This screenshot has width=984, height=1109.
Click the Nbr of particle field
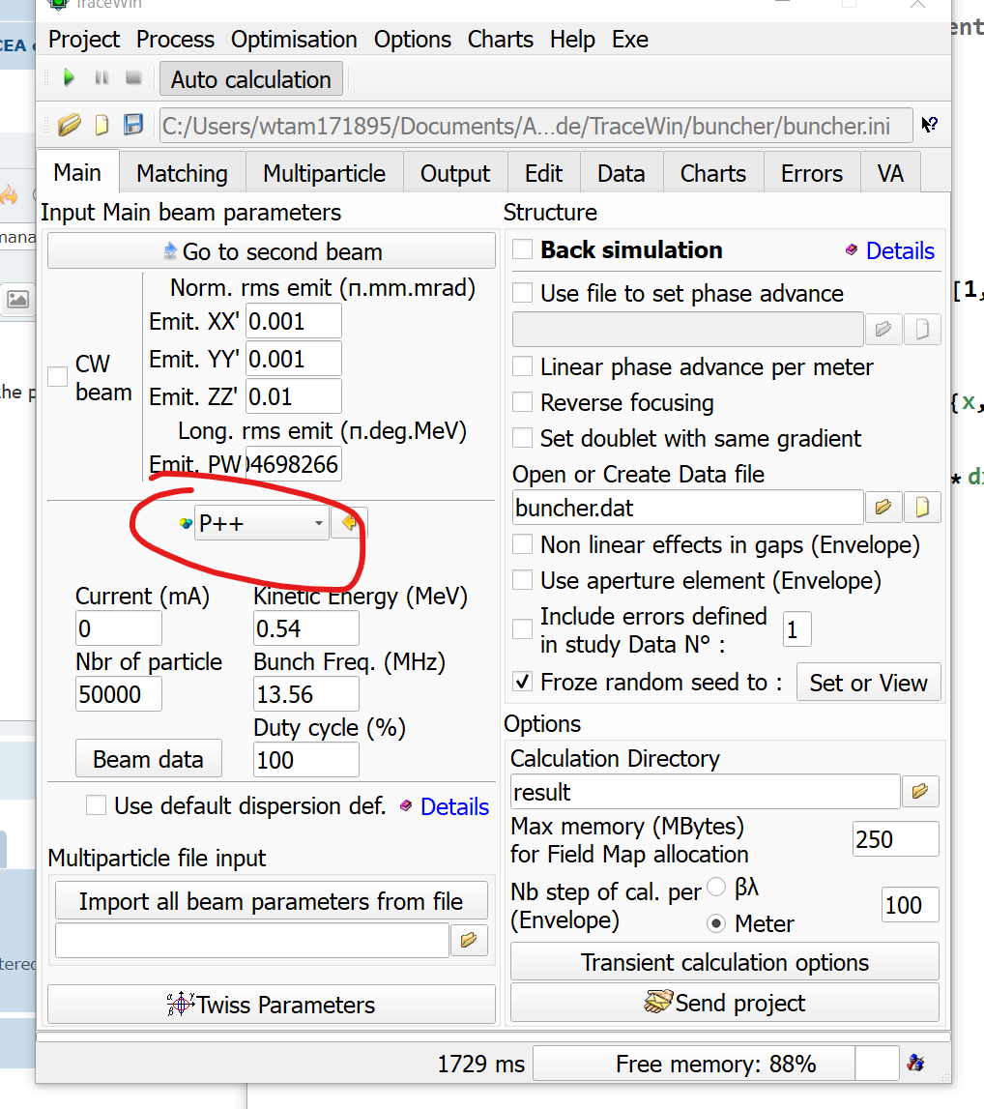pyautogui.click(x=119, y=694)
